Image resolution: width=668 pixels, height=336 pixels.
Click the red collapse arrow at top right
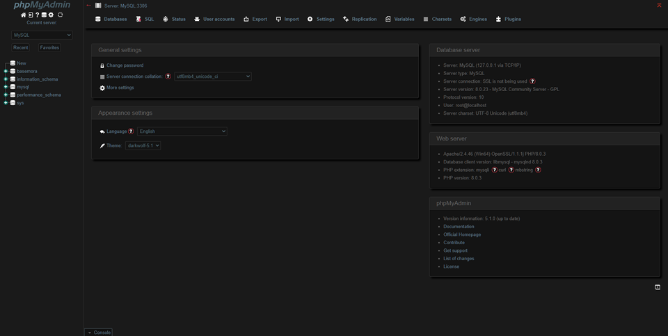click(x=659, y=5)
